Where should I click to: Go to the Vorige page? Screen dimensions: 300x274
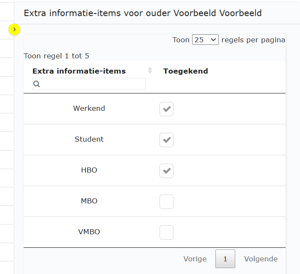click(195, 259)
